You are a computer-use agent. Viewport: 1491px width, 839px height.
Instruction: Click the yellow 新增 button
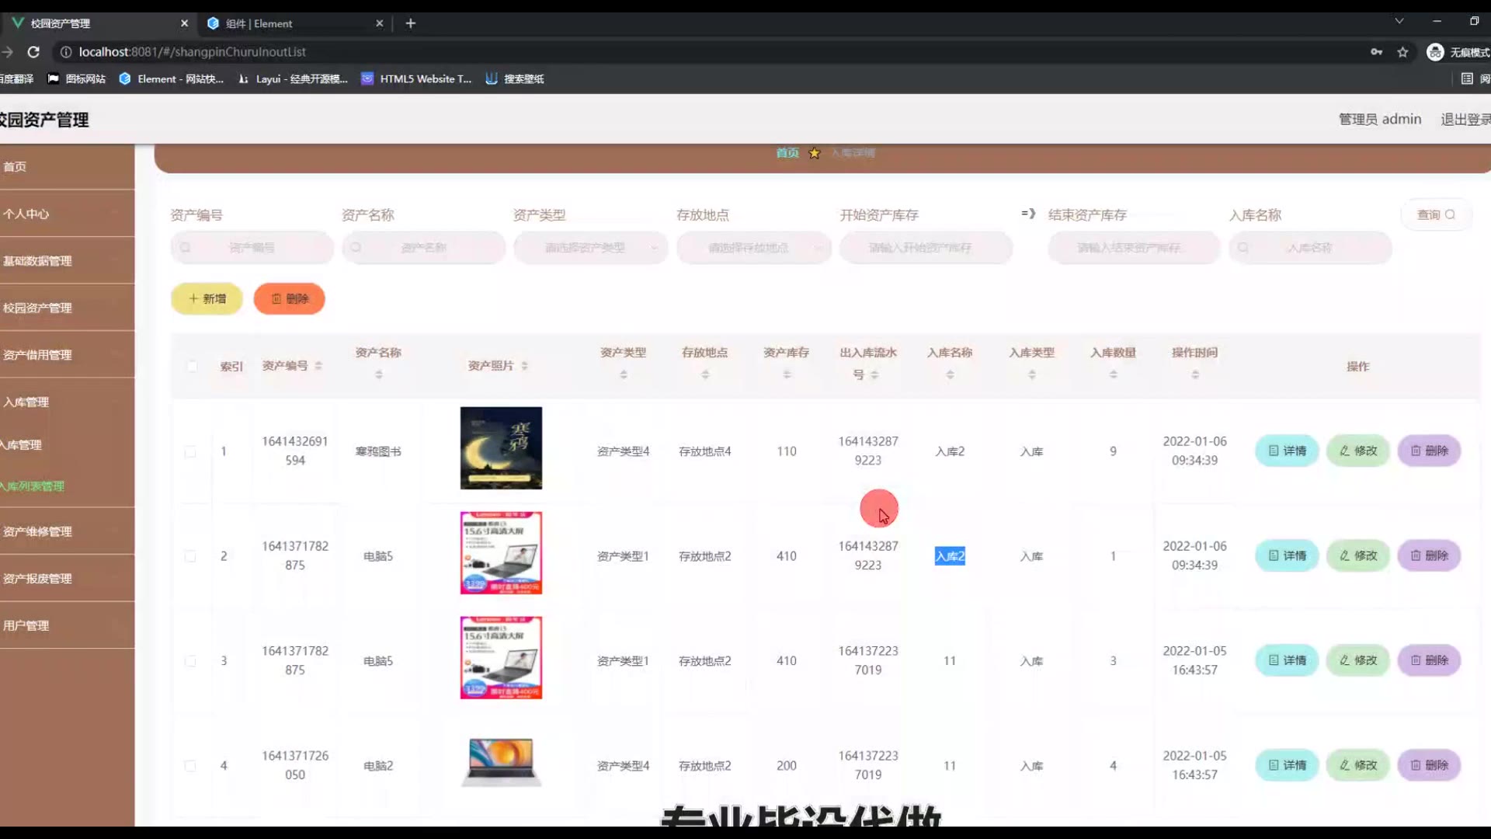pos(207,299)
